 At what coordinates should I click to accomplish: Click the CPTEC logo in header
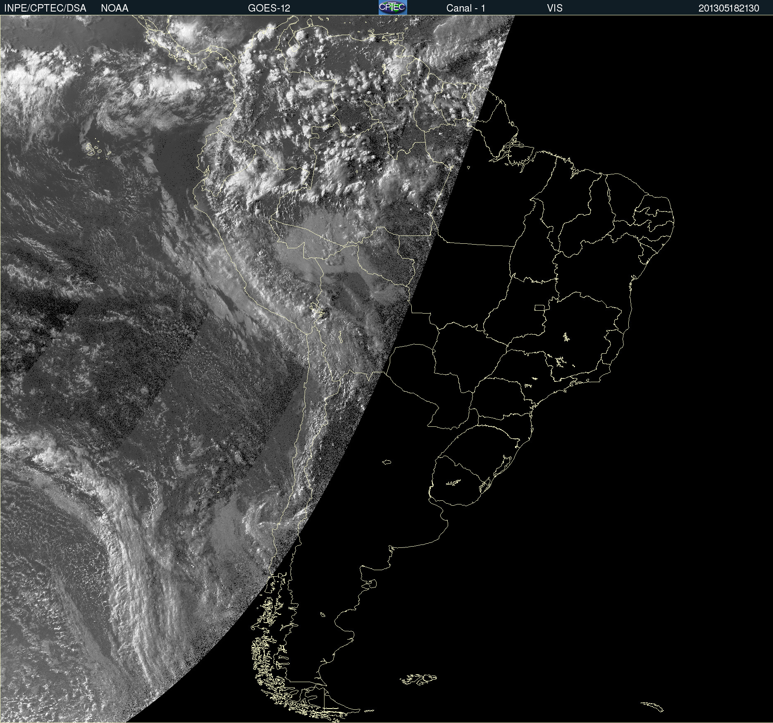pos(393,7)
